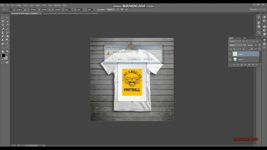267x150 pixels.
Task: Select the Eraser tool
Action: 3,36
